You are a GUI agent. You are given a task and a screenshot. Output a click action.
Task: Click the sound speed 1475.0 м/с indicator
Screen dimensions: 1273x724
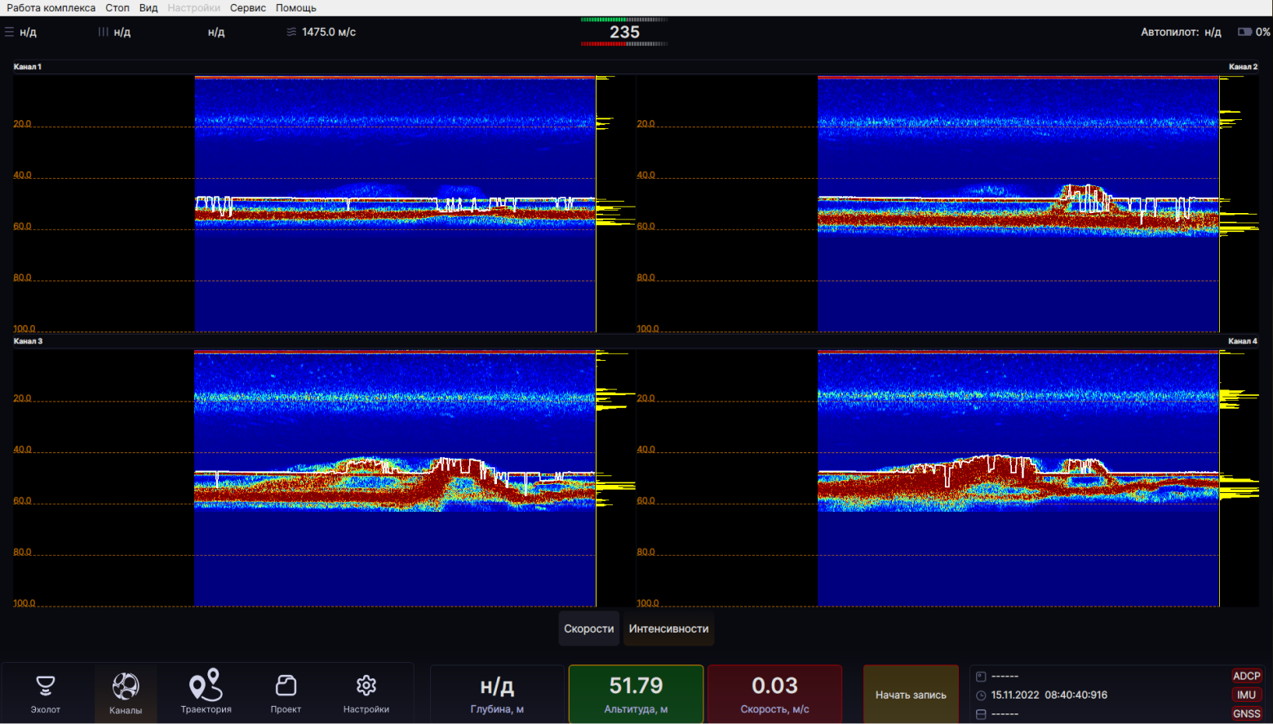(x=322, y=32)
